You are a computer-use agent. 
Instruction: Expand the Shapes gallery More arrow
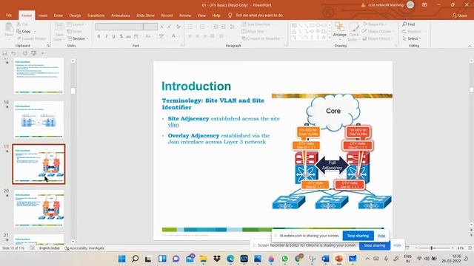point(329,38)
